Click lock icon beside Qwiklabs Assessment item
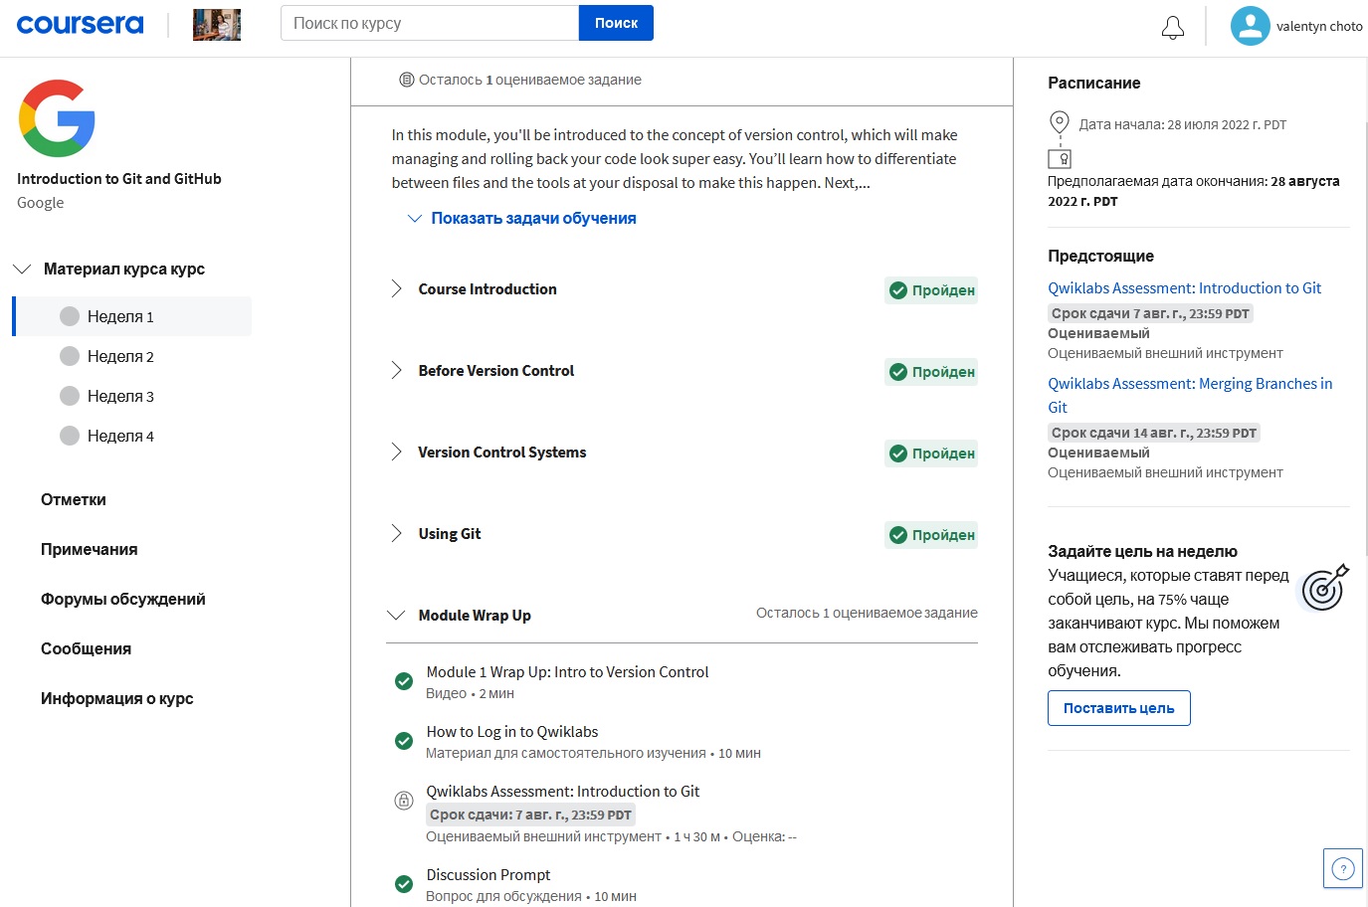 (x=404, y=800)
